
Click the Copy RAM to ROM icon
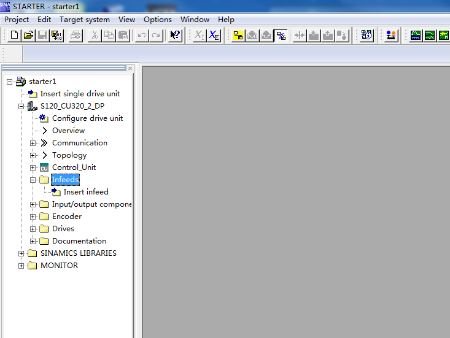[342, 35]
